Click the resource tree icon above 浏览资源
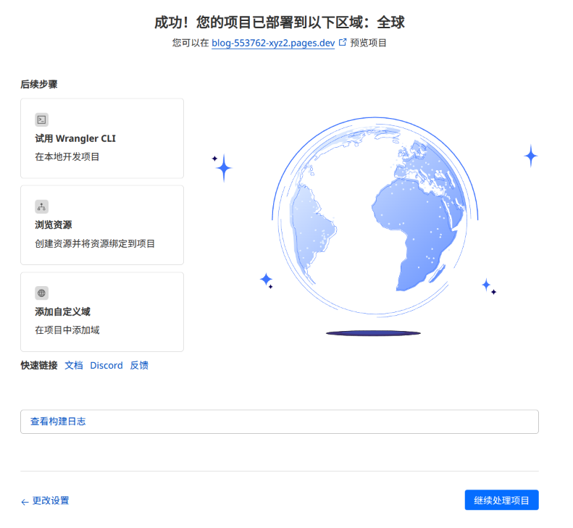 (42, 206)
